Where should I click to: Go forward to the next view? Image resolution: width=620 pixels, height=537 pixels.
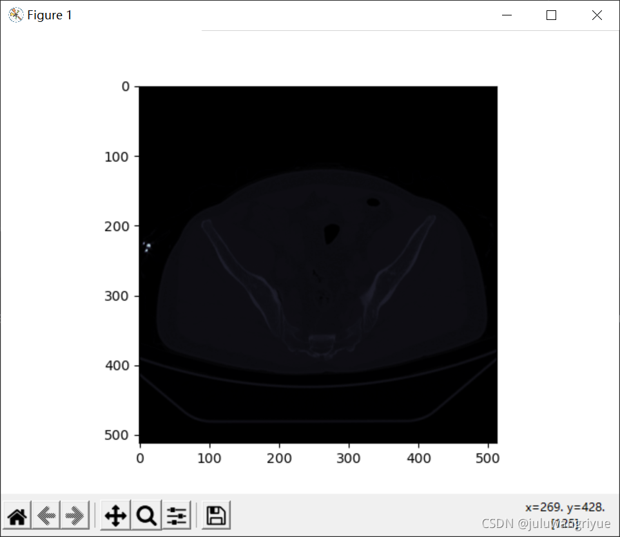click(75, 515)
